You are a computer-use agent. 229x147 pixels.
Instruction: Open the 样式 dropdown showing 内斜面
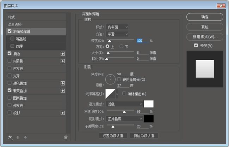tap(117, 27)
